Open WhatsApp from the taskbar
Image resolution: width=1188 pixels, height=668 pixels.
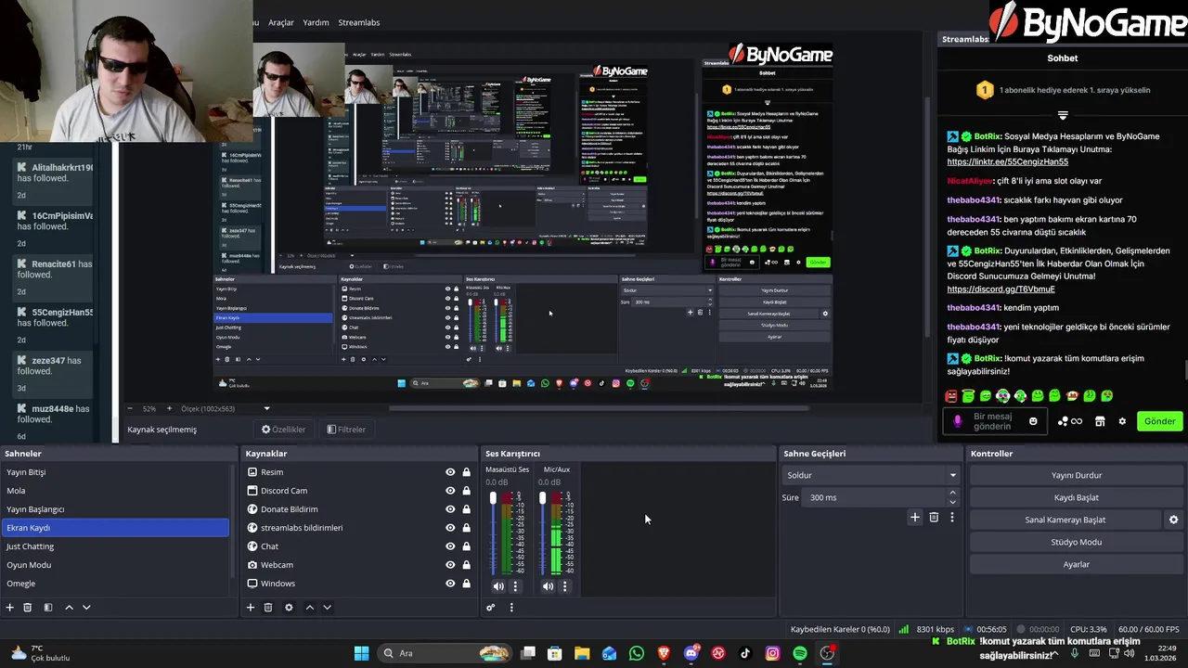pos(636,653)
